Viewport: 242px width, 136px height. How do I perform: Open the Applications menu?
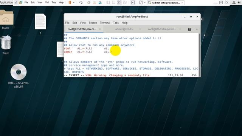click(6, 3)
